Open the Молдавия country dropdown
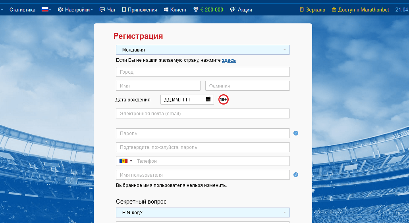 [x=203, y=50]
